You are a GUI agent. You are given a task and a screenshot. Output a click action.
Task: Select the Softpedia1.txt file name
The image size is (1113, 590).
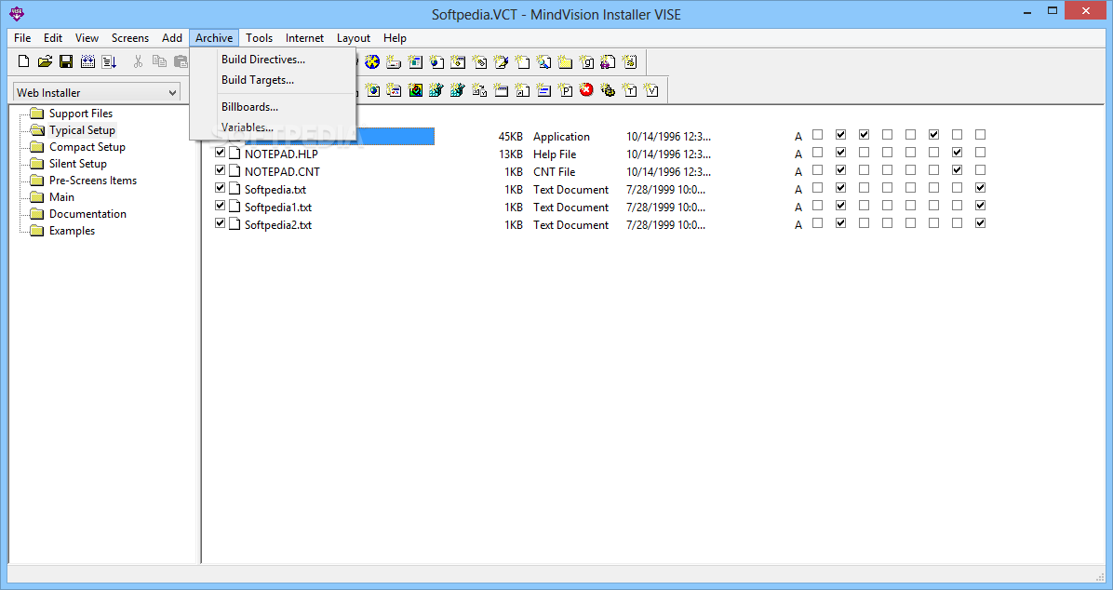click(278, 208)
